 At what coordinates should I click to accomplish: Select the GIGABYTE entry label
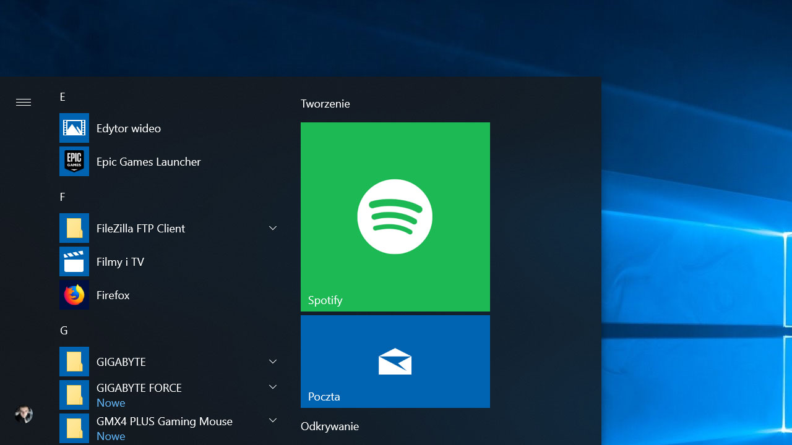pyautogui.click(x=121, y=362)
